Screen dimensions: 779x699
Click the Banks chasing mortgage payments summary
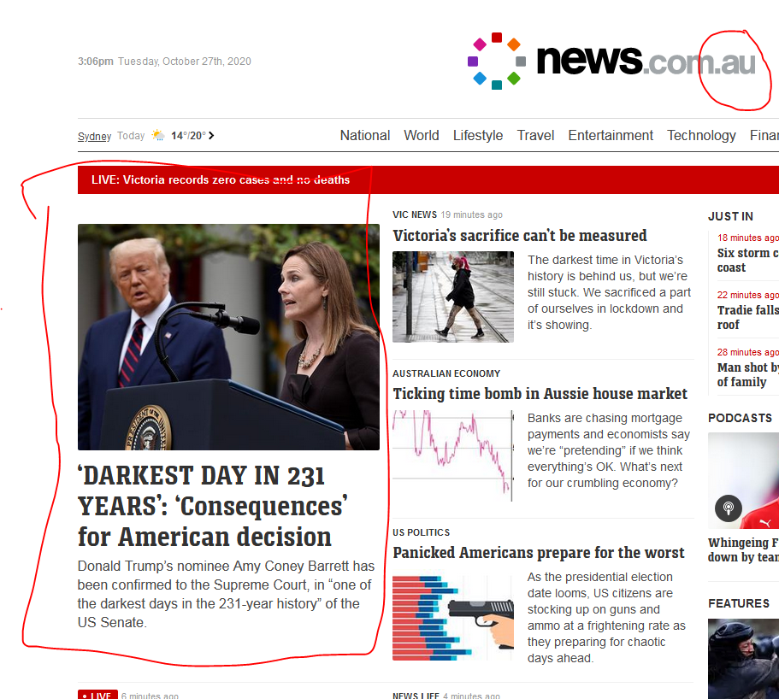pos(609,451)
